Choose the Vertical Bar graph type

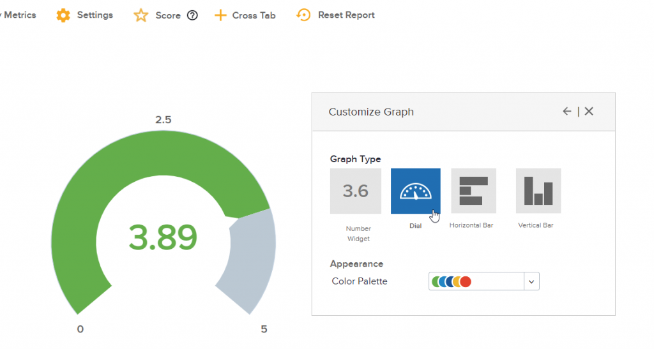coord(538,191)
